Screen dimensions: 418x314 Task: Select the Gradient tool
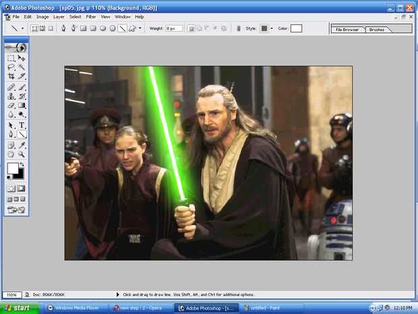point(22,105)
